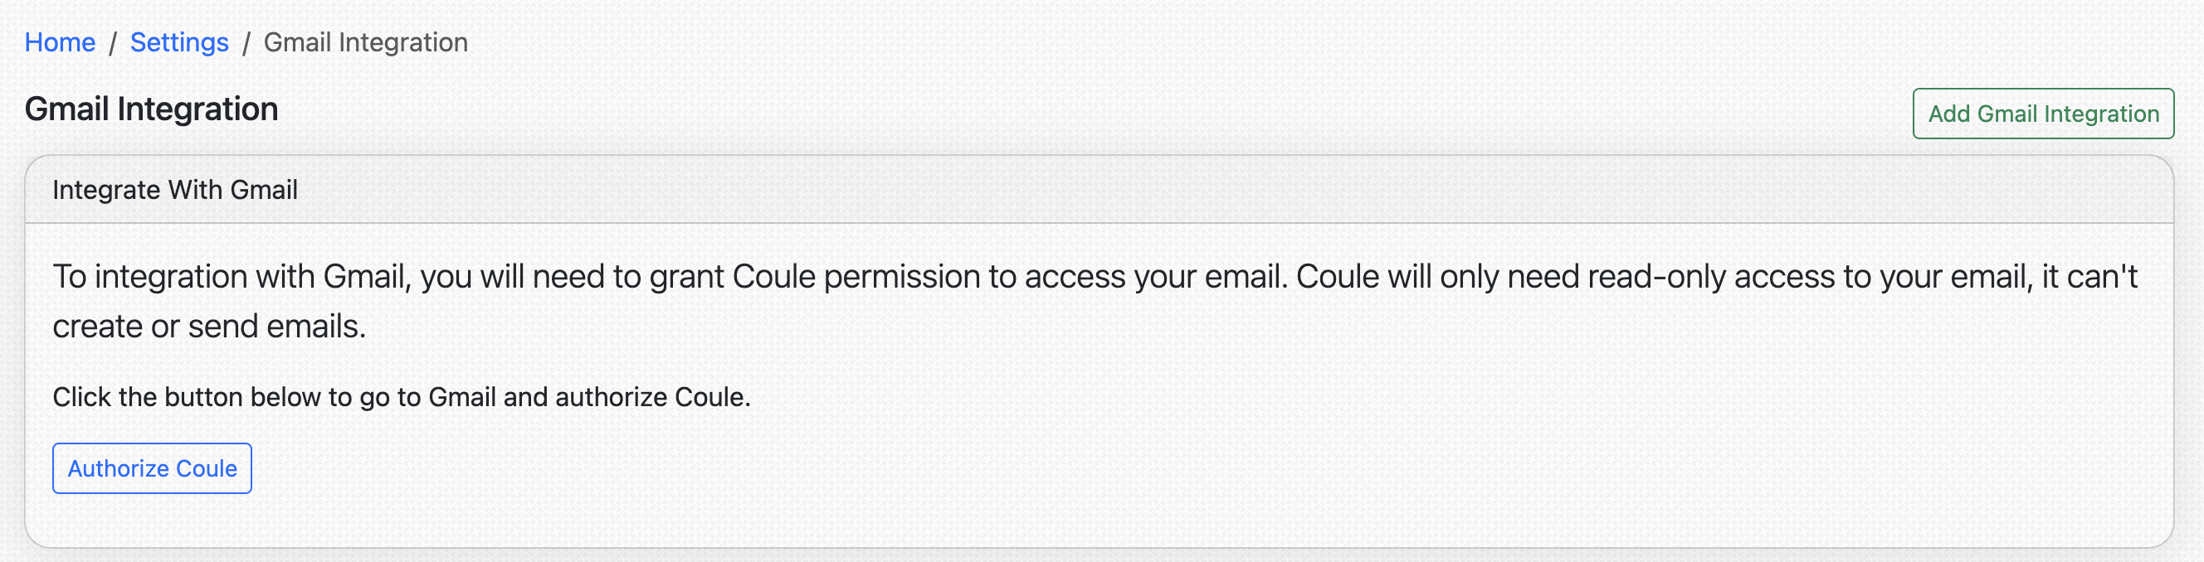This screenshot has width=2204, height=562.
Task: Open Settings from the breadcrumb
Action: pyautogui.click(x=178, y=41)
